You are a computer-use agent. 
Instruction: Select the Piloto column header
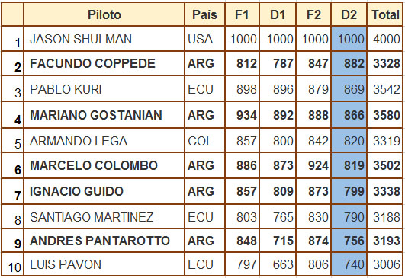coord(104,14)
